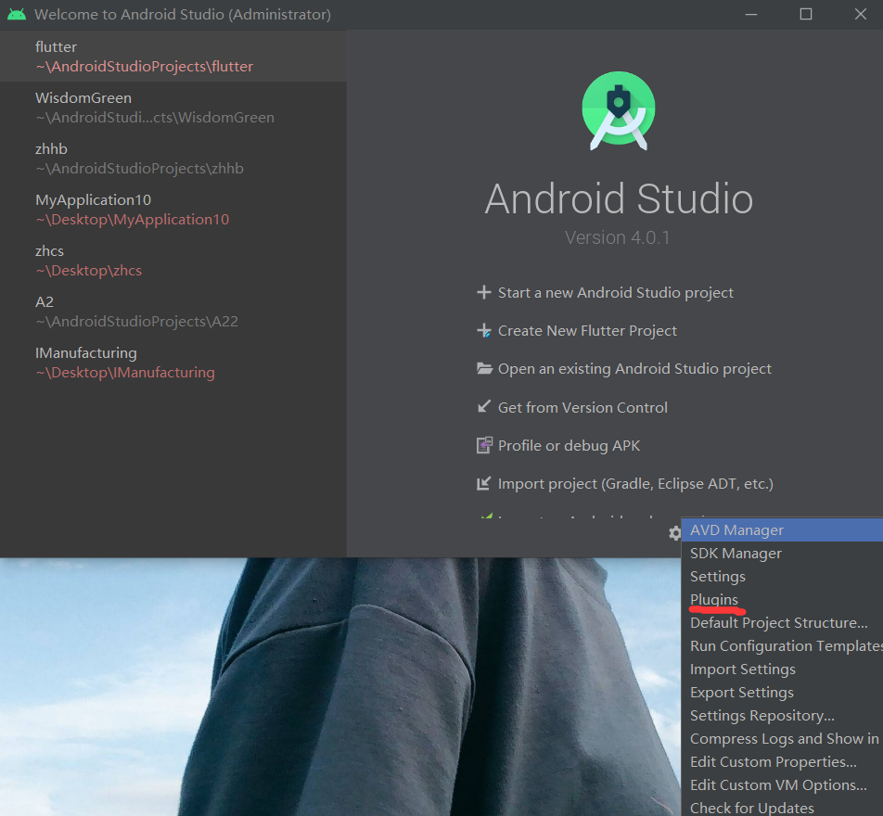The height and width of the screenshot is (816, 883).
Task: Open an existing Android Studio project
Action: click(x=634, y=369)
